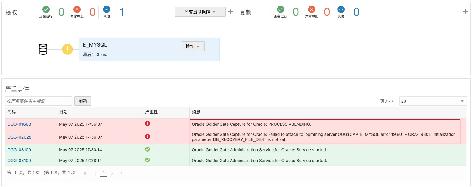Open the all extract actions dropdown
Viewport: 472px width, 187px height.
[200, 12]
